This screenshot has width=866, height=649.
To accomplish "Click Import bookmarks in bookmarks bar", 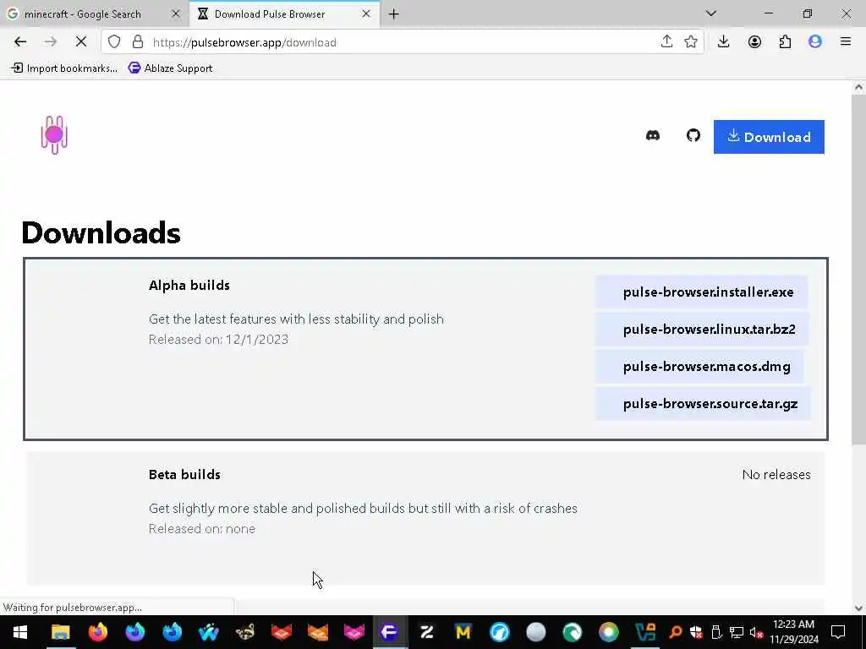I will [64, 68].
